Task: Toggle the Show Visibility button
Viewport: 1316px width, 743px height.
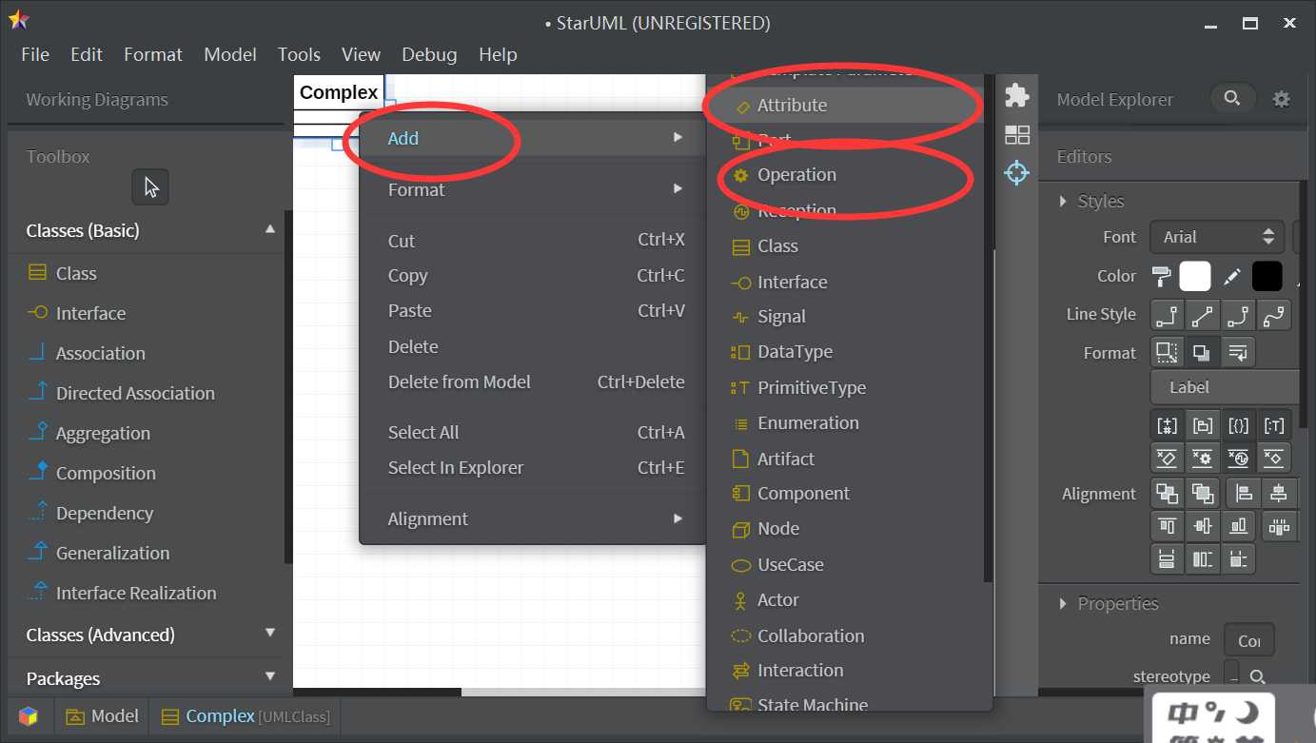Action: click(x=1168, y=425)
